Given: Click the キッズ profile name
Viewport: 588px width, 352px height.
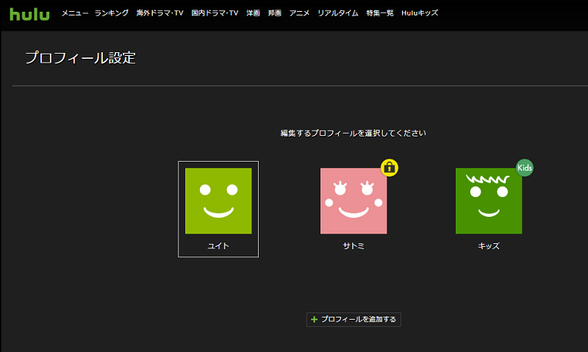Looking at the screenshot, I should (489, 246).
